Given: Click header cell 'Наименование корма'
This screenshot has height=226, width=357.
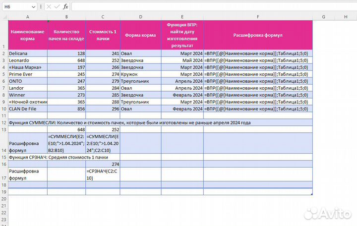Looking at the screenshot, I should tap(28, 35).
